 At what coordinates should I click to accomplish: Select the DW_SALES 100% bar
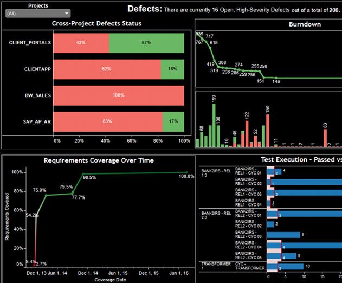tap(119, 95)
